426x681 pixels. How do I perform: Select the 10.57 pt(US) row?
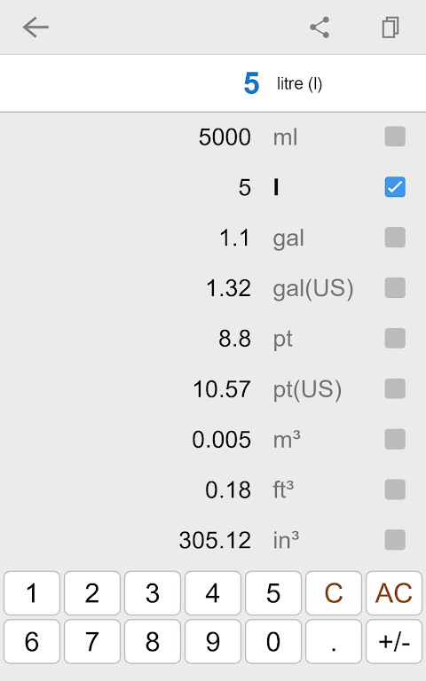tap(213, 388)
